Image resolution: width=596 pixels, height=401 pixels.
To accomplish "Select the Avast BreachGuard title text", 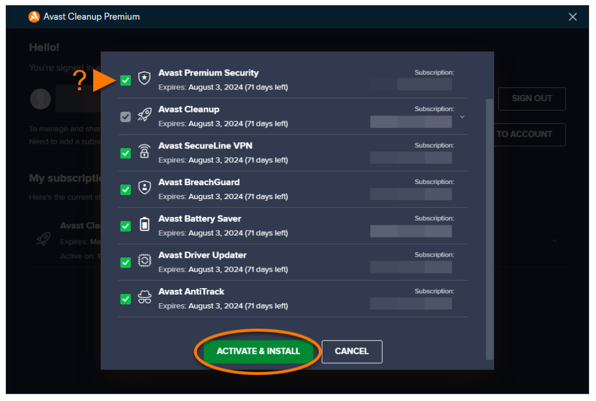I will click(x=199, y=182).
